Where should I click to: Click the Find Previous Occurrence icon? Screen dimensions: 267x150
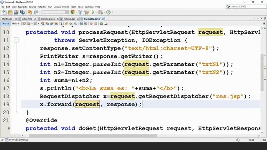[47, 24]
